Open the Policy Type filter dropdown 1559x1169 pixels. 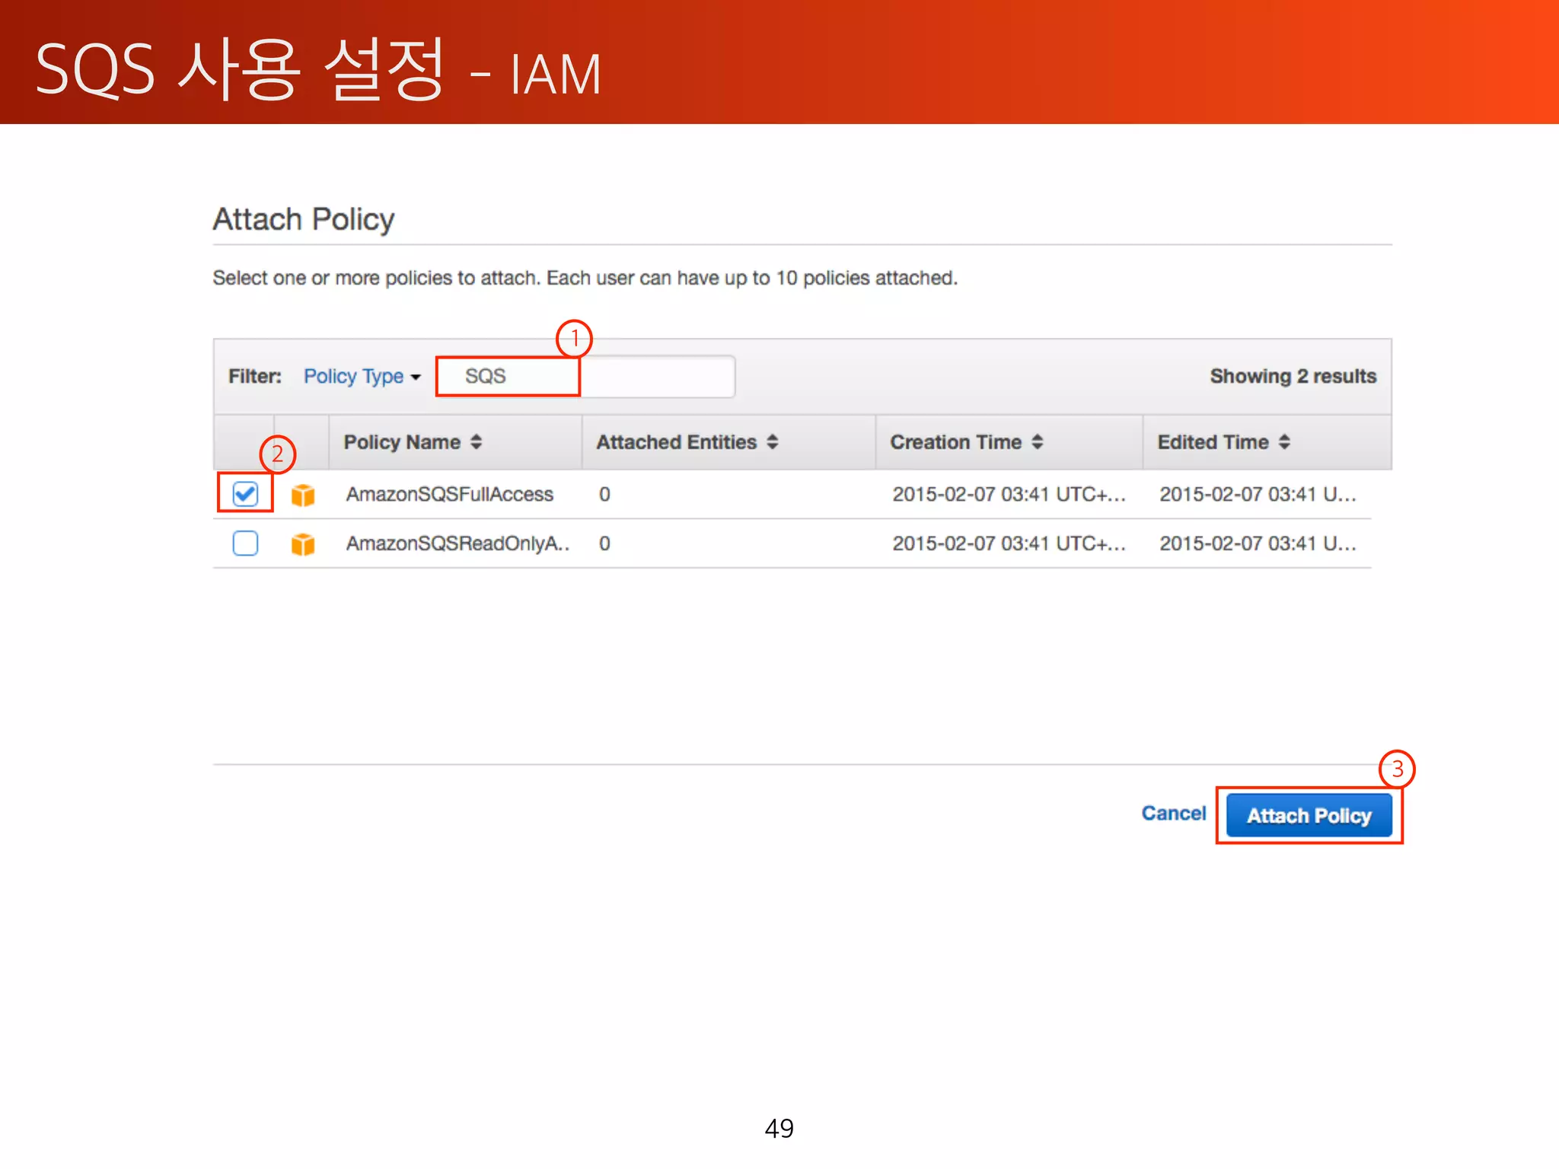coord(354,377)
